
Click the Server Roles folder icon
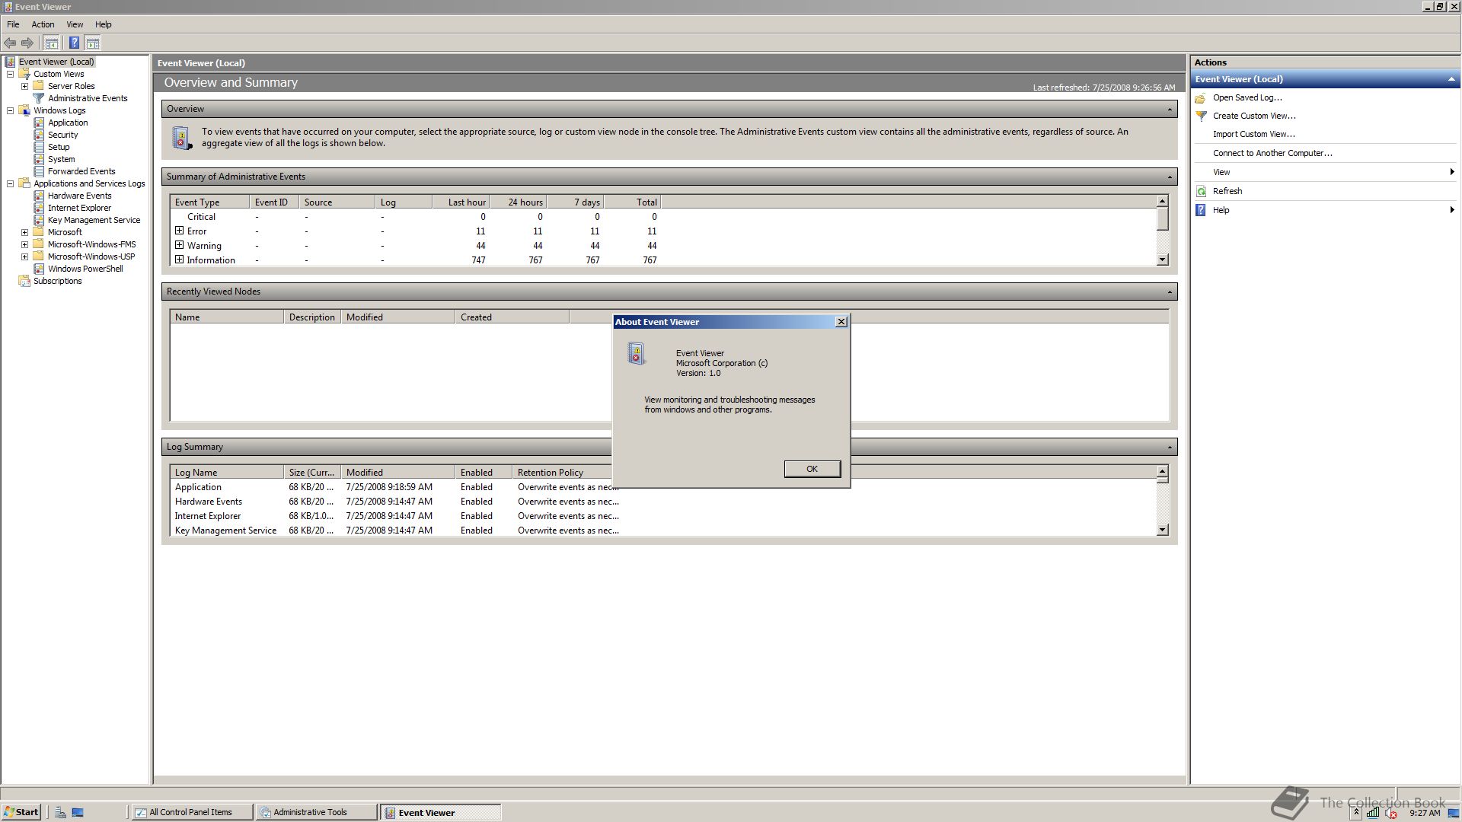coord(39,86)
